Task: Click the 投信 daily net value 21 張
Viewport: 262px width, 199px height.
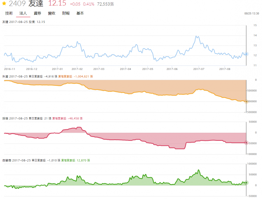Action: [48, 119]
